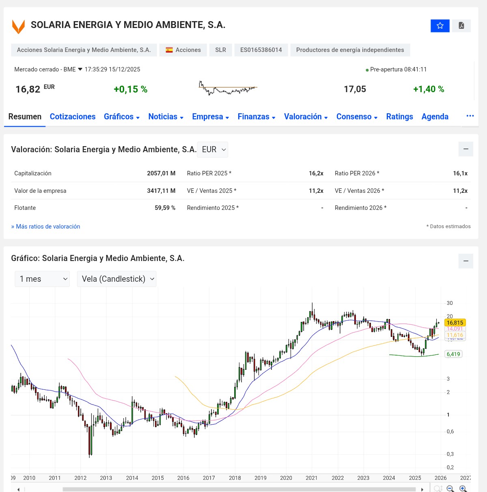The width and height of the screenshot is (487, 492).
Task: Click the 16,815 yellow price label
Action: point(455,323)
